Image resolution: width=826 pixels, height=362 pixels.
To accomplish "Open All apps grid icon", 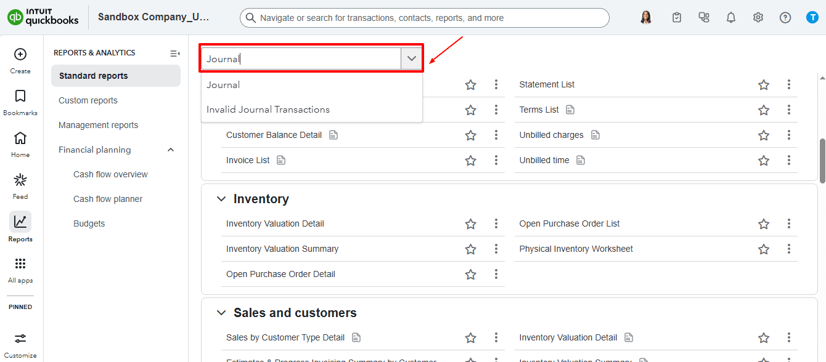I will [x=20, y=264].
